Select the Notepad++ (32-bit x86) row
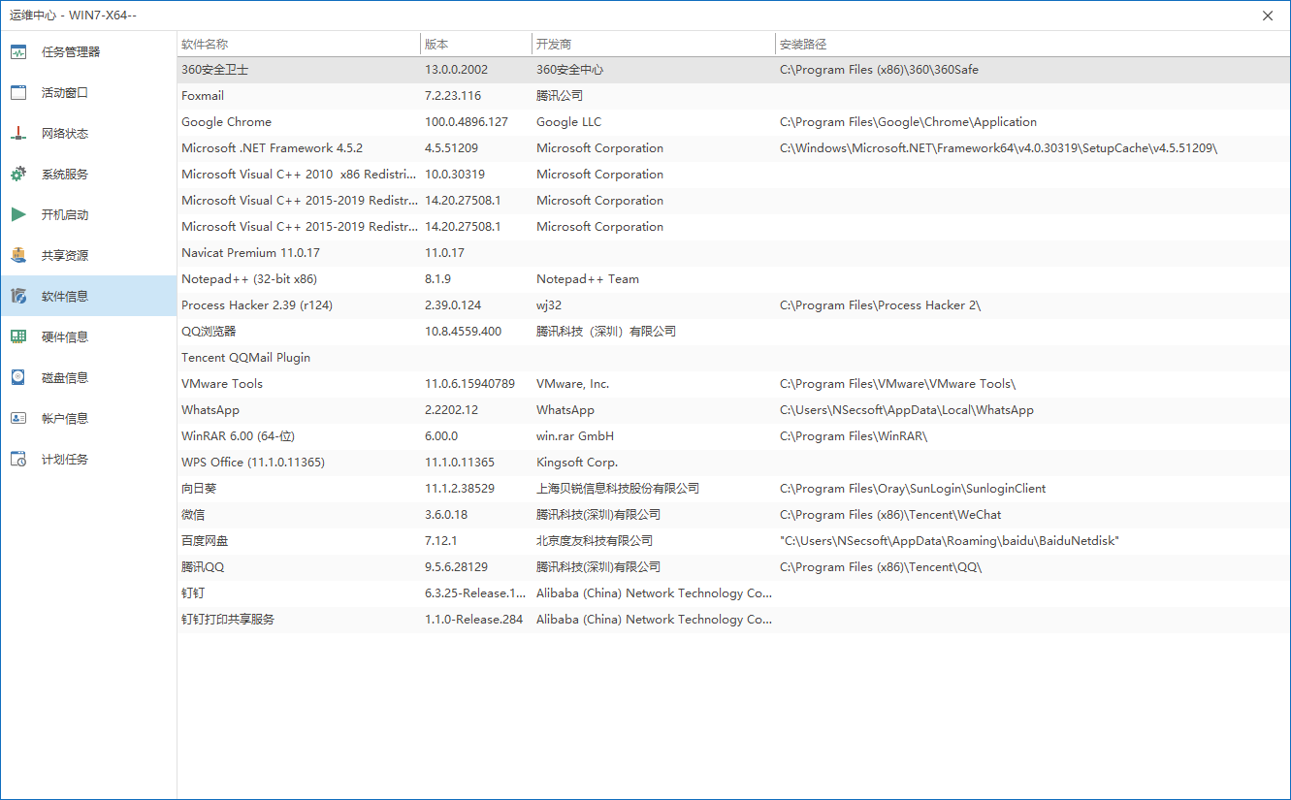The width and height of the screenshot is (1291, 800). tap(733, 279)
